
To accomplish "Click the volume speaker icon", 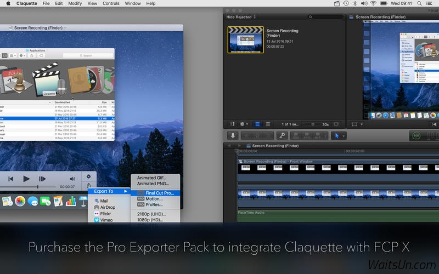I will (72, 179).
